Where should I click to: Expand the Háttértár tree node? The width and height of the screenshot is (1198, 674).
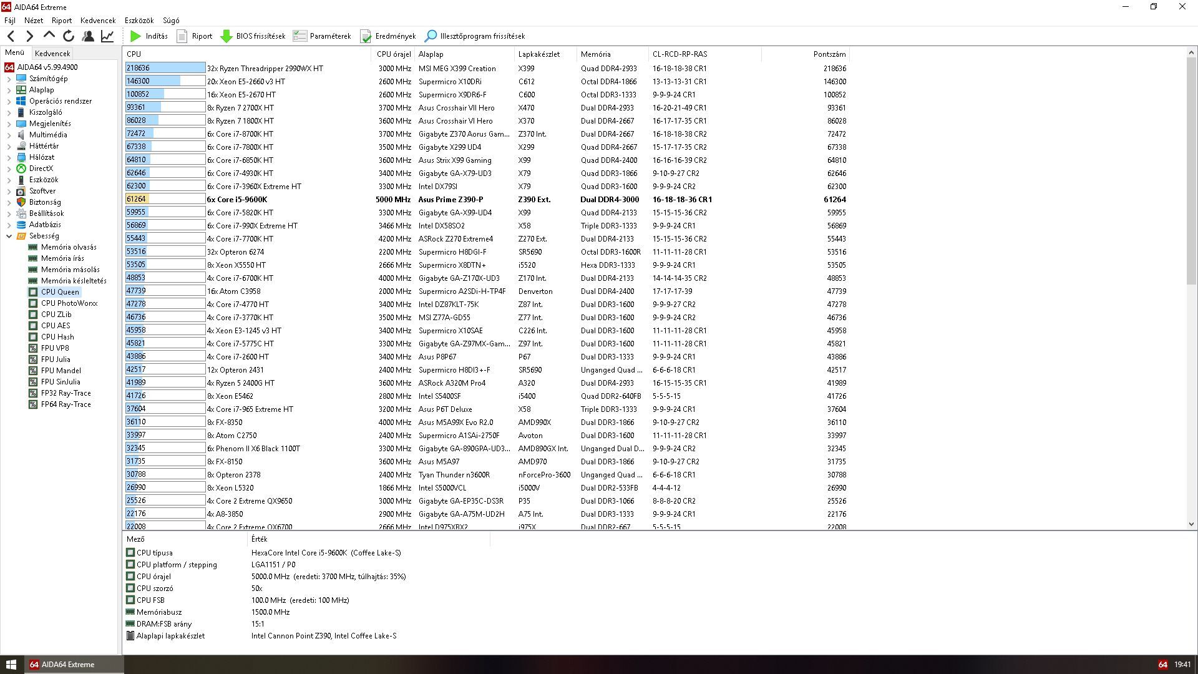[9, 147]
